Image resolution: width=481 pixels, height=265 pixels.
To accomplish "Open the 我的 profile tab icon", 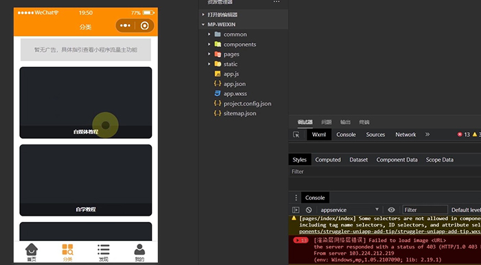I will (x=139, y=249).
